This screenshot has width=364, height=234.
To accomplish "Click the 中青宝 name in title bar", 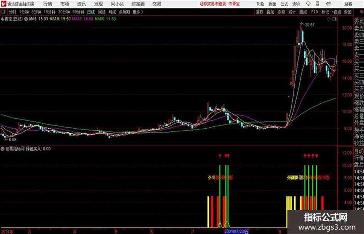I will coord(234,4).
